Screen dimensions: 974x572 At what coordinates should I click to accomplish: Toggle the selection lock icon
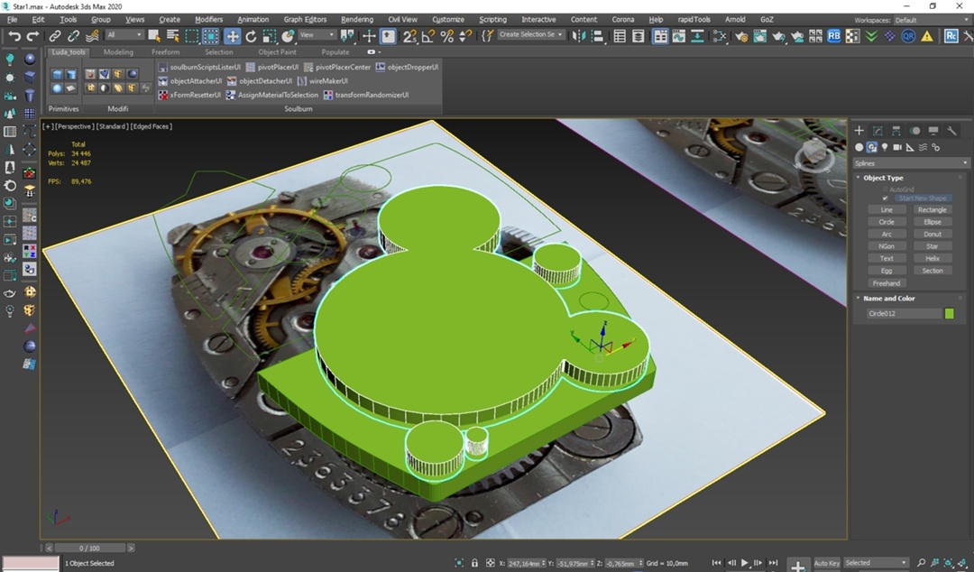474,563
